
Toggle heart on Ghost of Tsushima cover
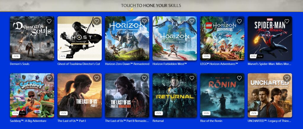[97, 21]
